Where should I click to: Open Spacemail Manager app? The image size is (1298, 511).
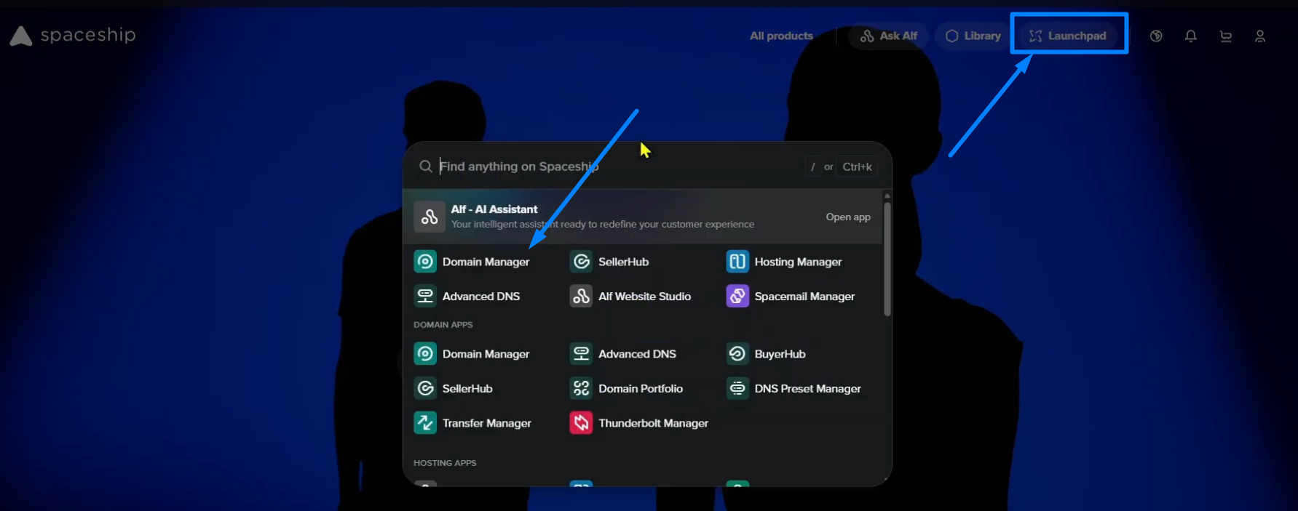[791, 296]
